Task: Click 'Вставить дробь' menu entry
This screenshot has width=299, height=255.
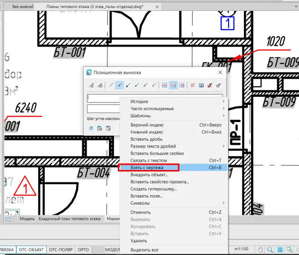Action: pyautogui.click(x=146, y=139)
